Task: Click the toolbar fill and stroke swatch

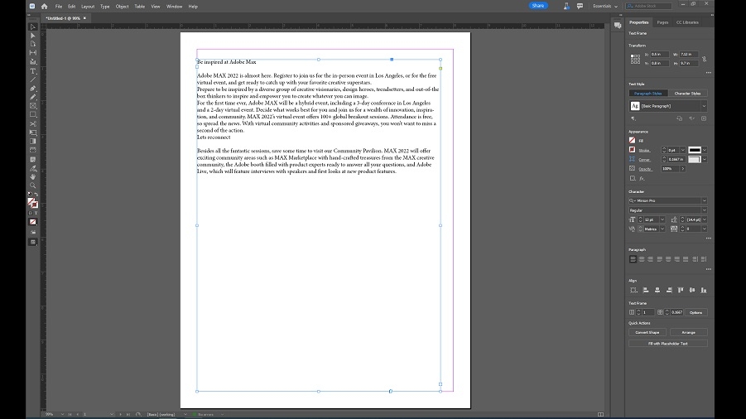Action: click(33, 203)
